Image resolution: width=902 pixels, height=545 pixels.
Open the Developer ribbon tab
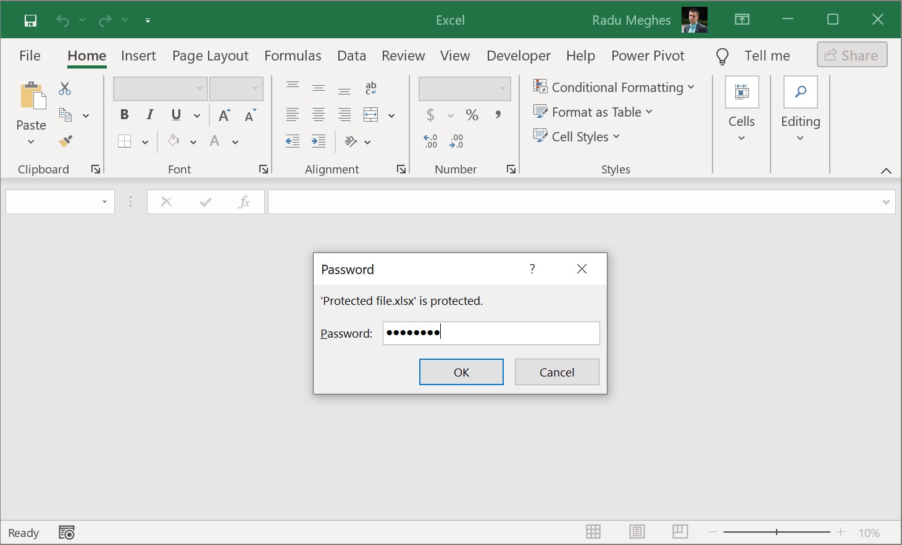point(518,56)
